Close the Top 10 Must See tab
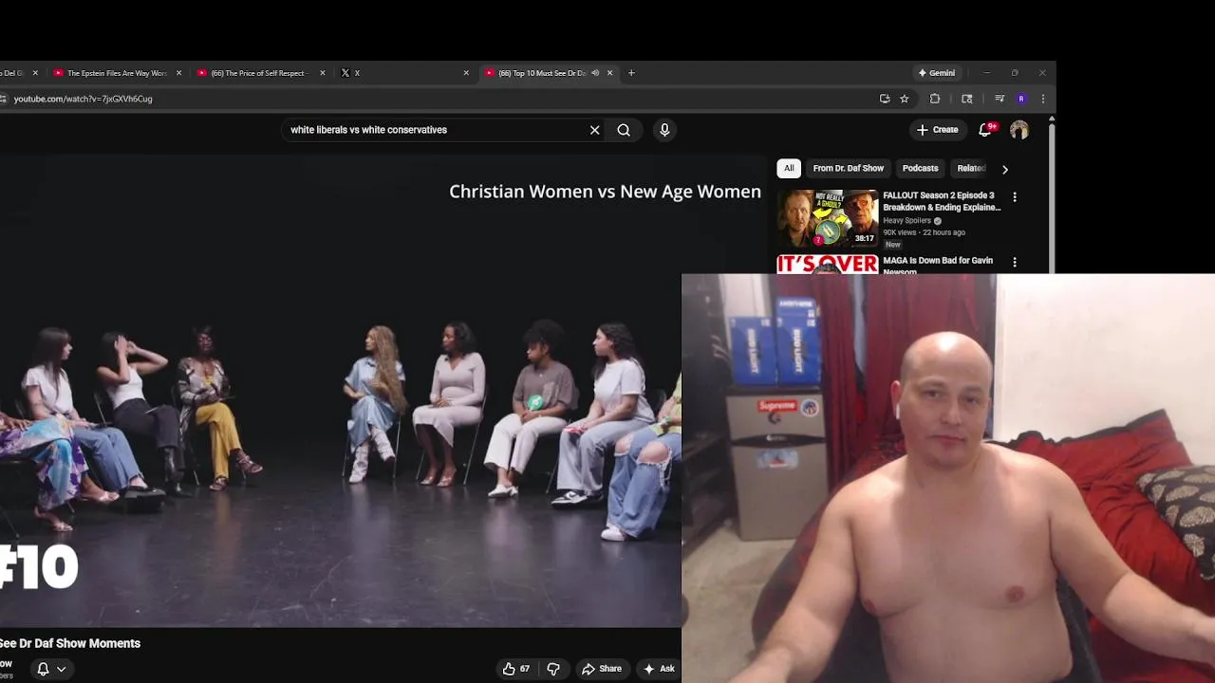 tap(610, 73)
